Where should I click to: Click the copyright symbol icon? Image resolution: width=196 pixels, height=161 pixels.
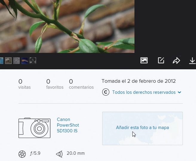point(106,92)
